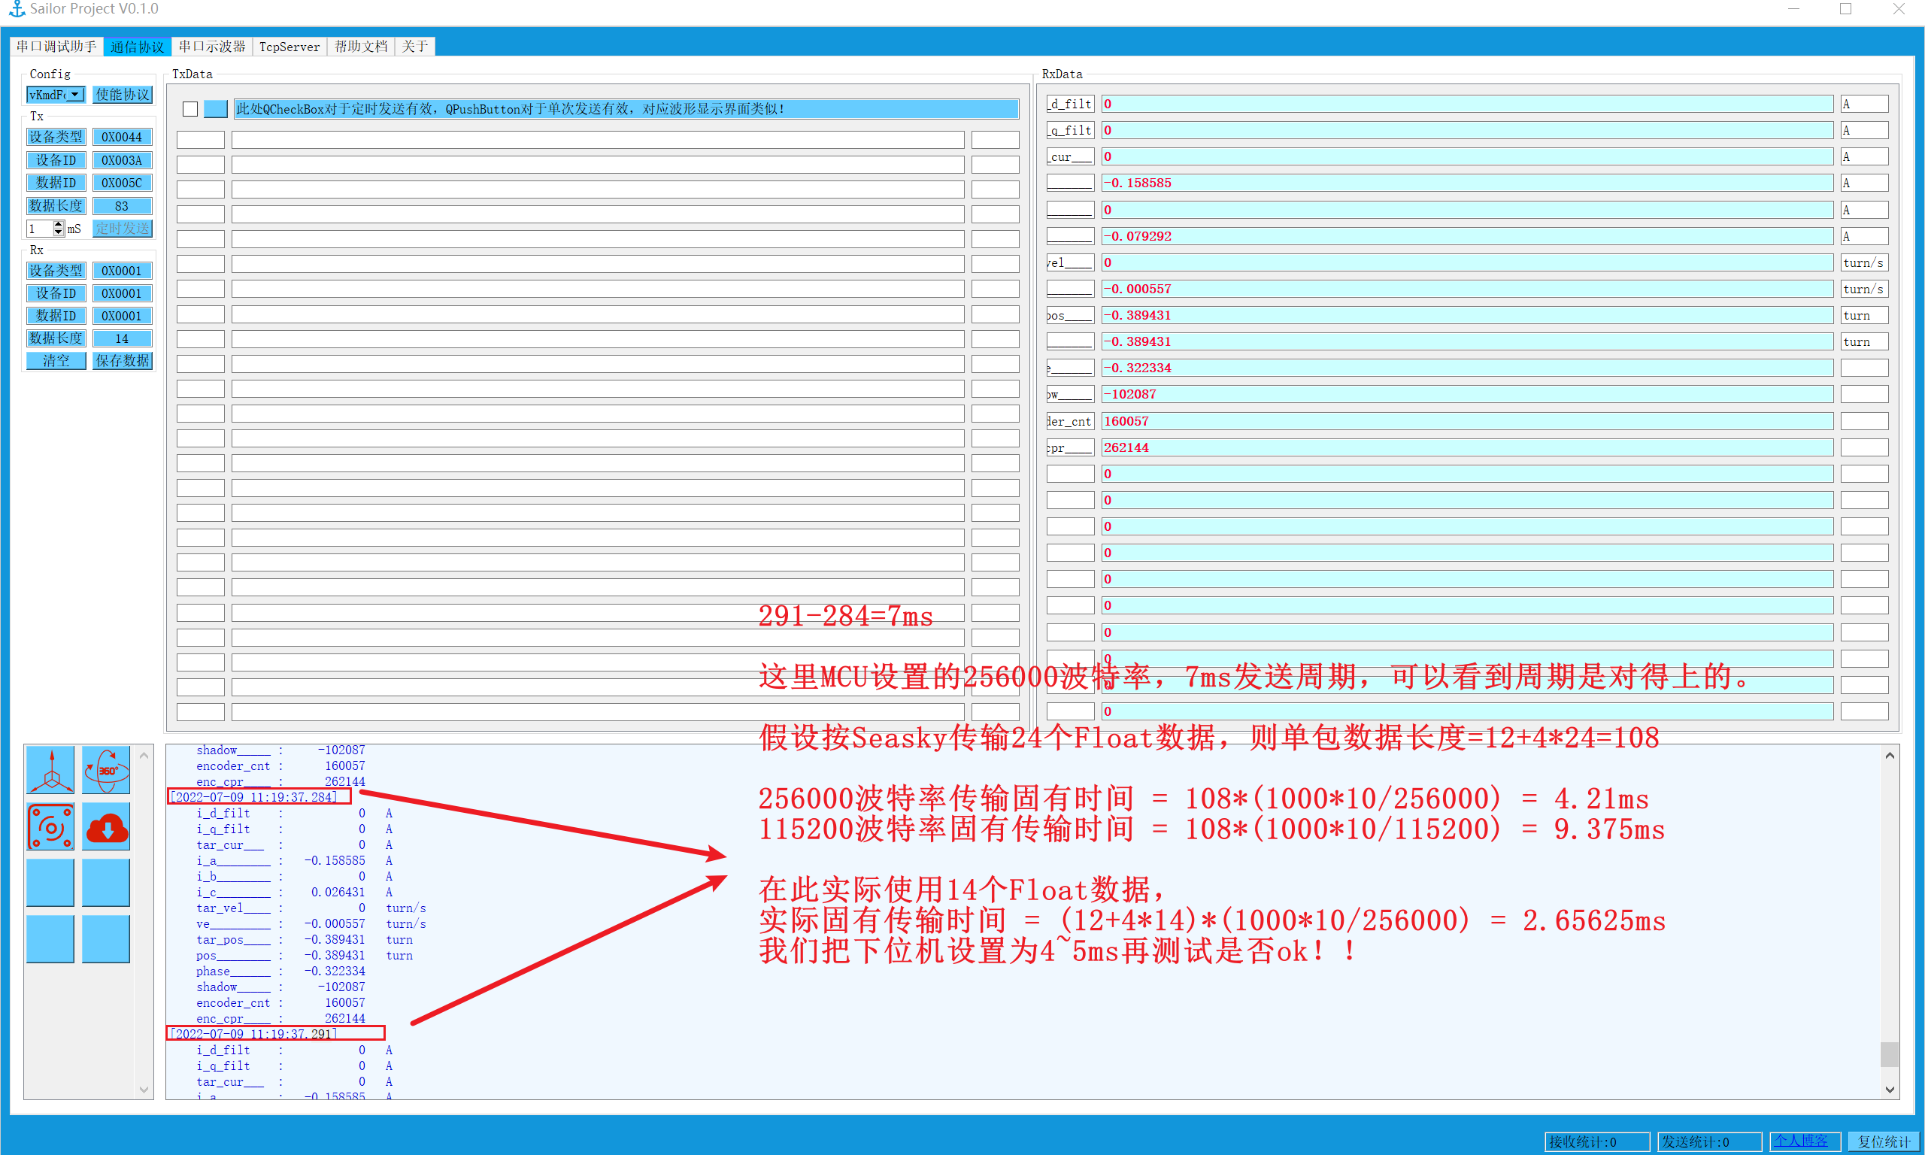
Task: Click the Tx 数据长度 value field 83
Action: (x=122, y=206)
